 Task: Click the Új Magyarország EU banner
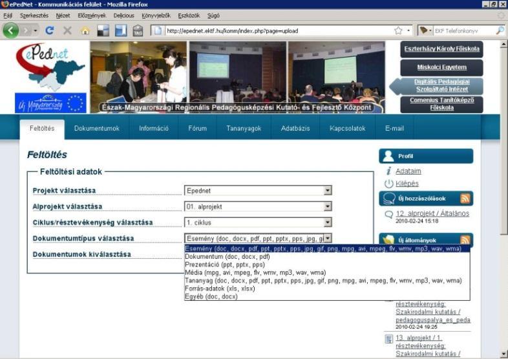click(50, 103)
